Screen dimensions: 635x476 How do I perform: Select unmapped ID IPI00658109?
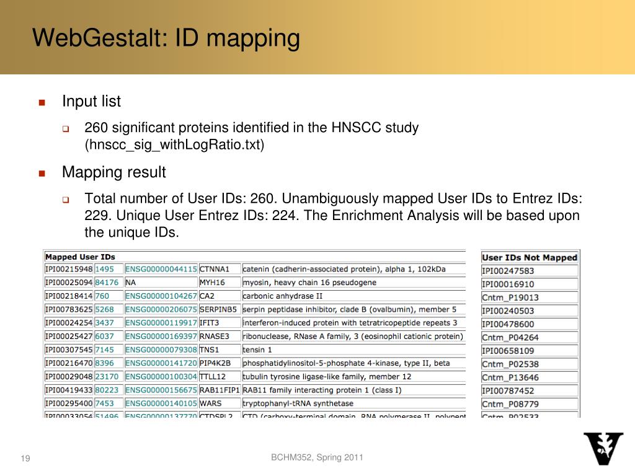tap(508, 351)
